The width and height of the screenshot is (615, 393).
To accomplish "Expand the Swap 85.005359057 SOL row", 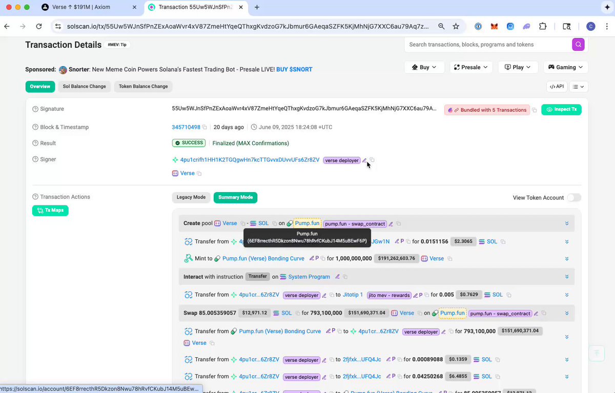I will [567, 313].
